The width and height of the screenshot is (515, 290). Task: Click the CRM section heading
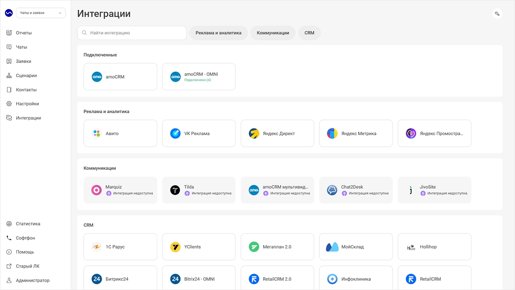[88, 225]
